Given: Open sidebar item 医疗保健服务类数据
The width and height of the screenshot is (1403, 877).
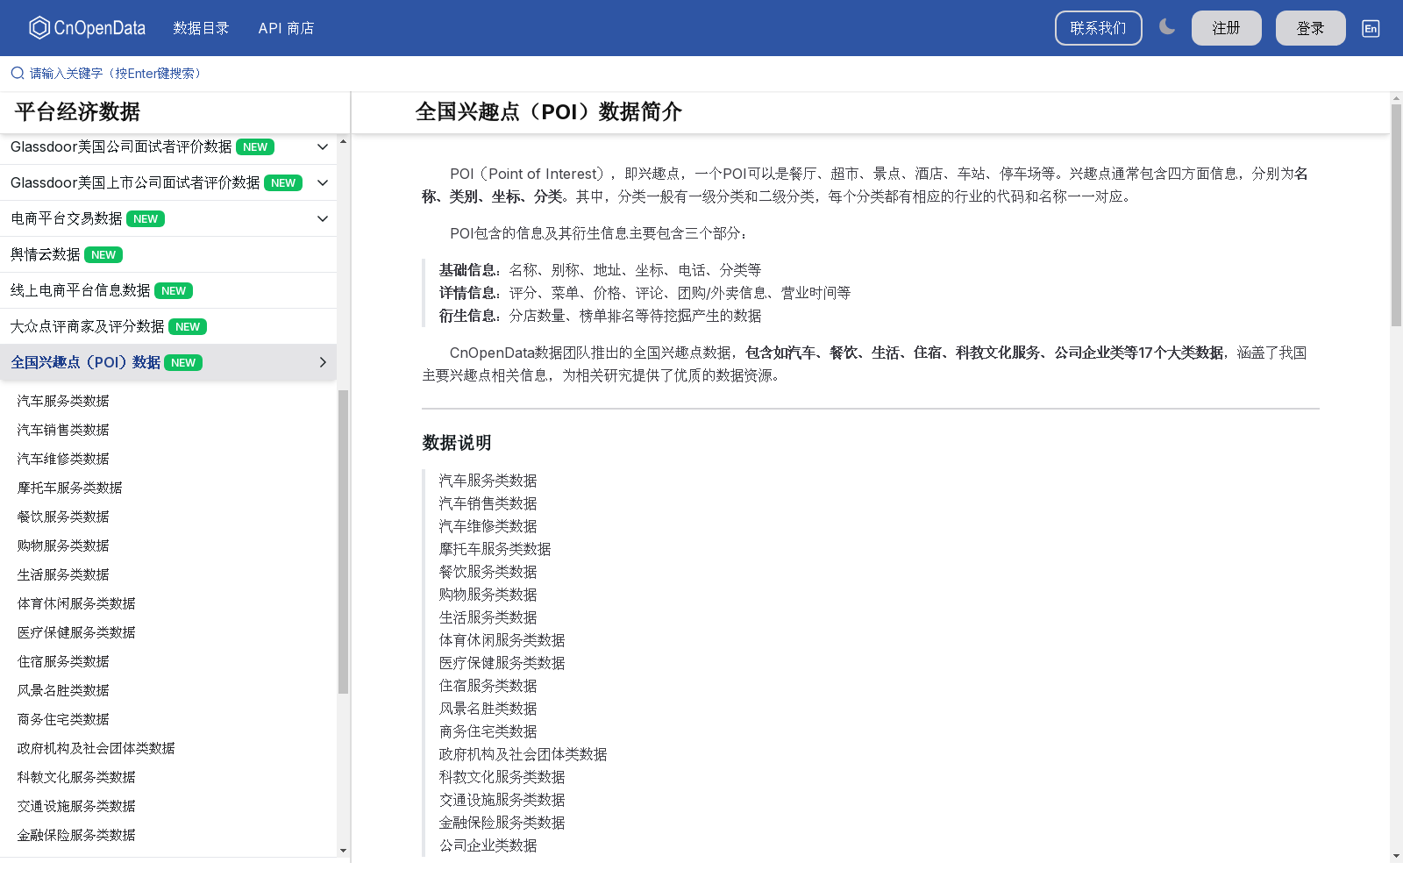Looking at the screenshot, I should tap(76, 632).
